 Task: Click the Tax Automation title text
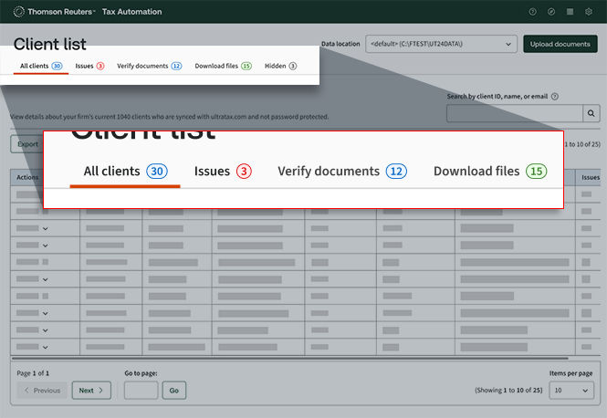point(132,12)
